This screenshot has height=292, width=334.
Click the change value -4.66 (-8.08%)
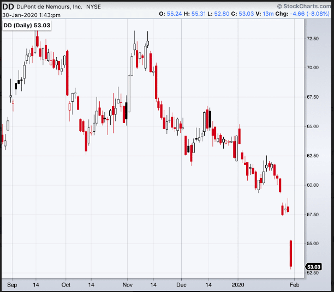point(310,14)
